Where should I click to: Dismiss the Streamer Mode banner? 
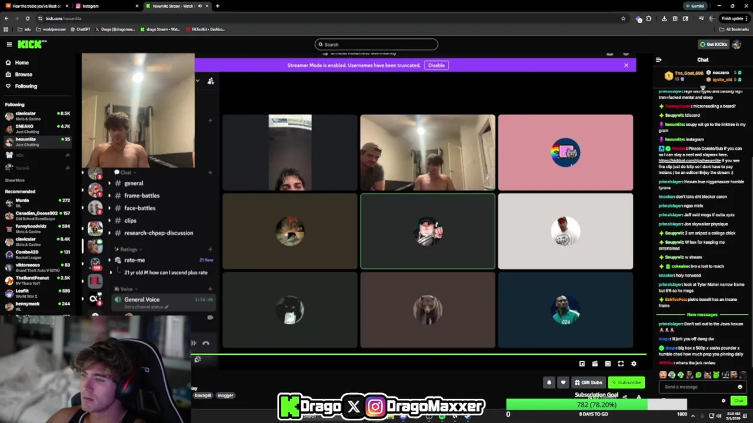pos(626,65)
